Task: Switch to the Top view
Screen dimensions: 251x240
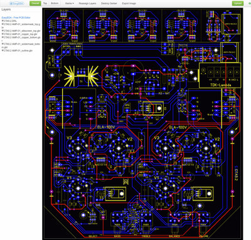Action: pyautogui.click(x=45, y=3)
